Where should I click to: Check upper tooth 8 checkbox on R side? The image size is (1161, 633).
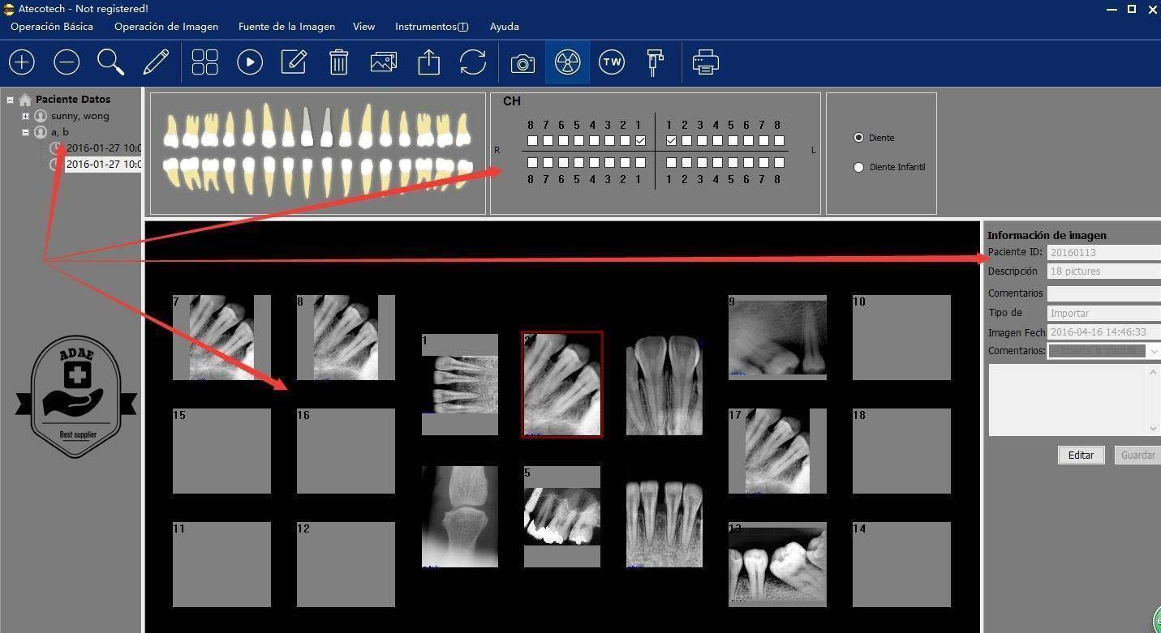532,141
